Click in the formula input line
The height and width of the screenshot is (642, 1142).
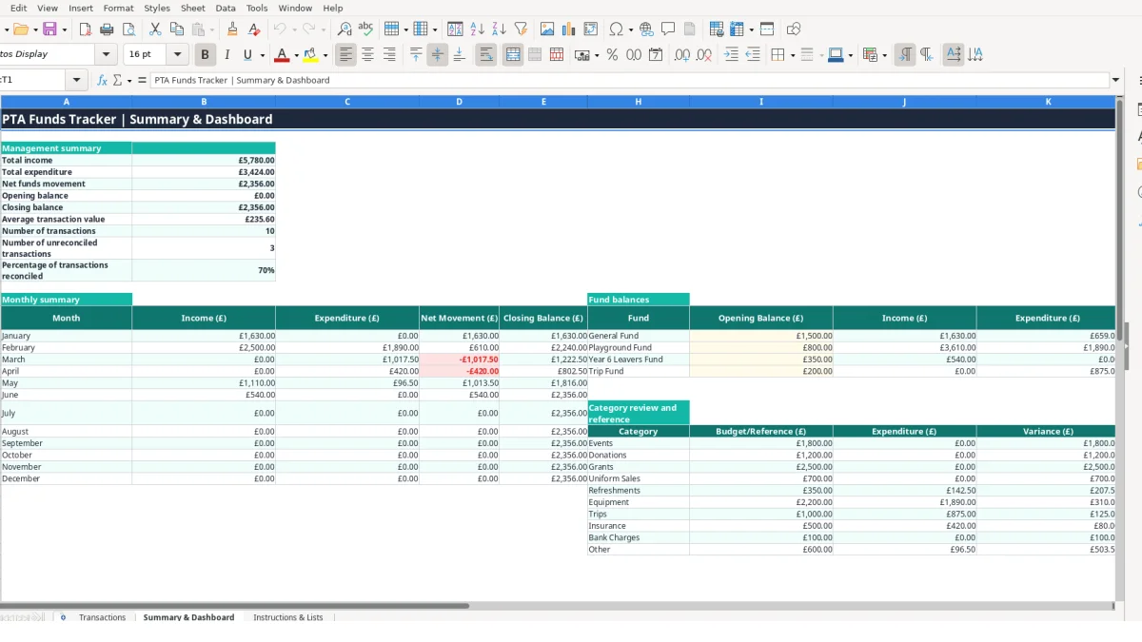tap(629, 81)
